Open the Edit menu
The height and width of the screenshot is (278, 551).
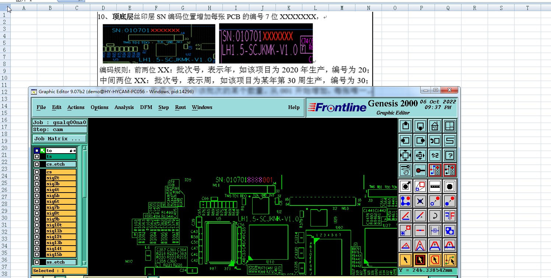[x=57, y=107]
